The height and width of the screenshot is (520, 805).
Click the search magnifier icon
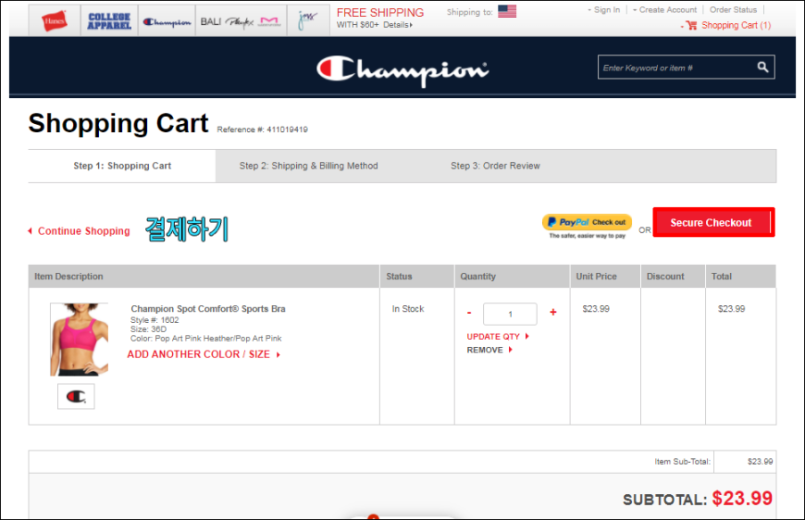click(x=763, y=68)
